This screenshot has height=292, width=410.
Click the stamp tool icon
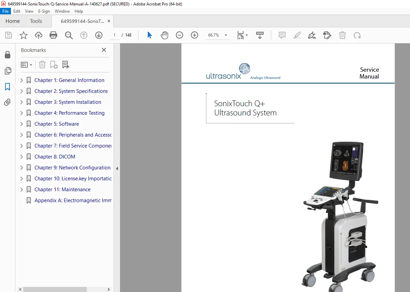(327, 35)
